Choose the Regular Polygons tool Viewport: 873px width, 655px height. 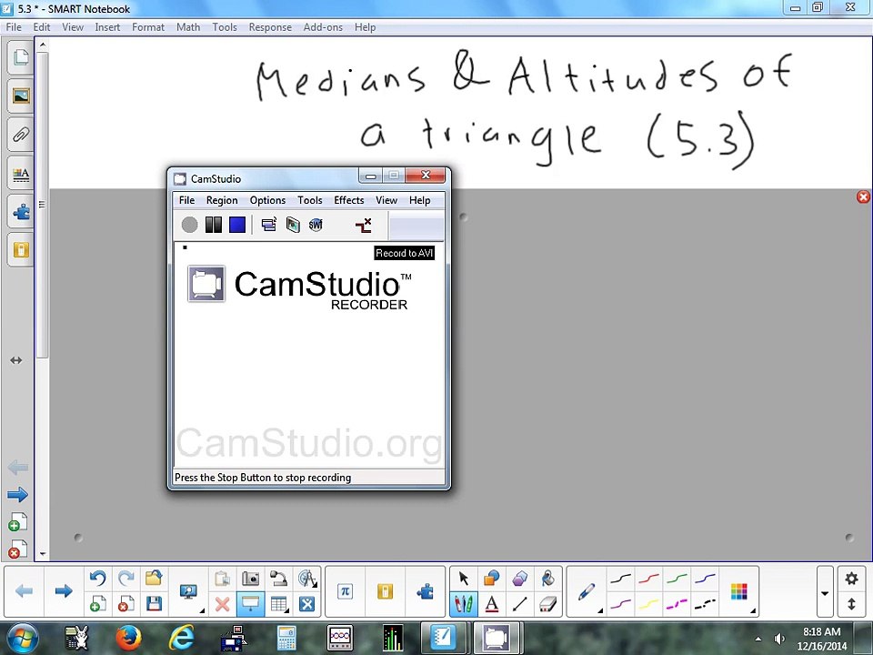pyautogui.click(x=520, y=579)
